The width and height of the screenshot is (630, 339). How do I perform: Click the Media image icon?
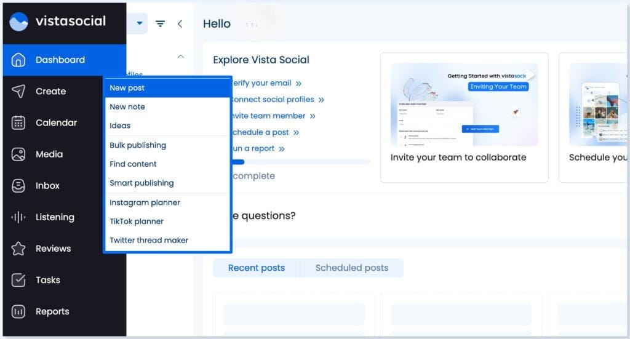[x=18, y=154]
